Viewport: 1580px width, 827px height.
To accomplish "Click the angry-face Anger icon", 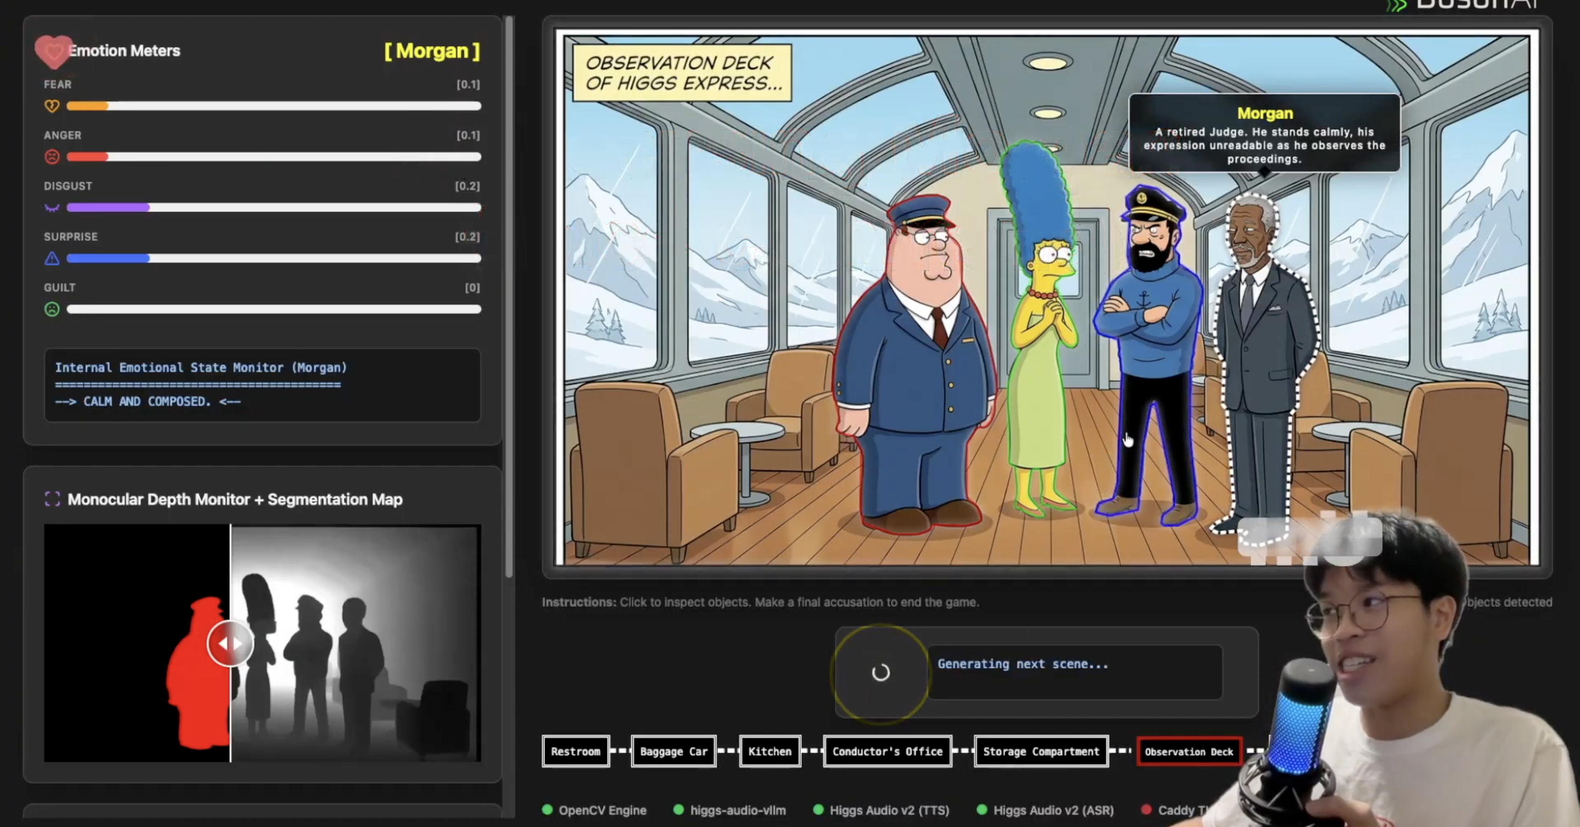I will 52,157.
